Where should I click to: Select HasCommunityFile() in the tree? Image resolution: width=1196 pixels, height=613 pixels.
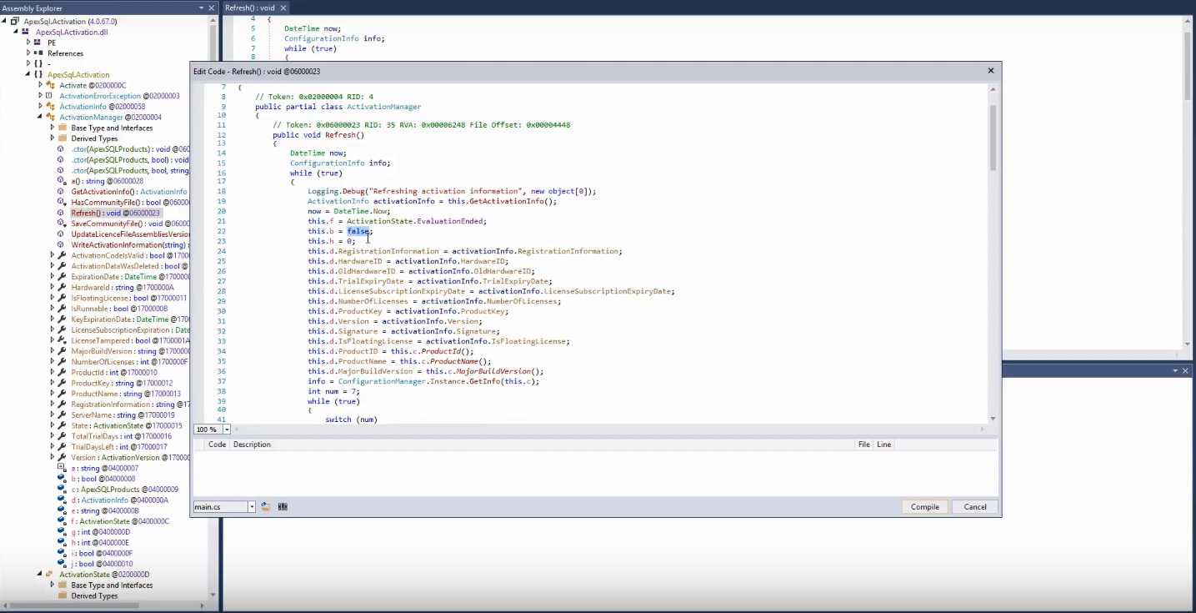[x=130, y=203]
